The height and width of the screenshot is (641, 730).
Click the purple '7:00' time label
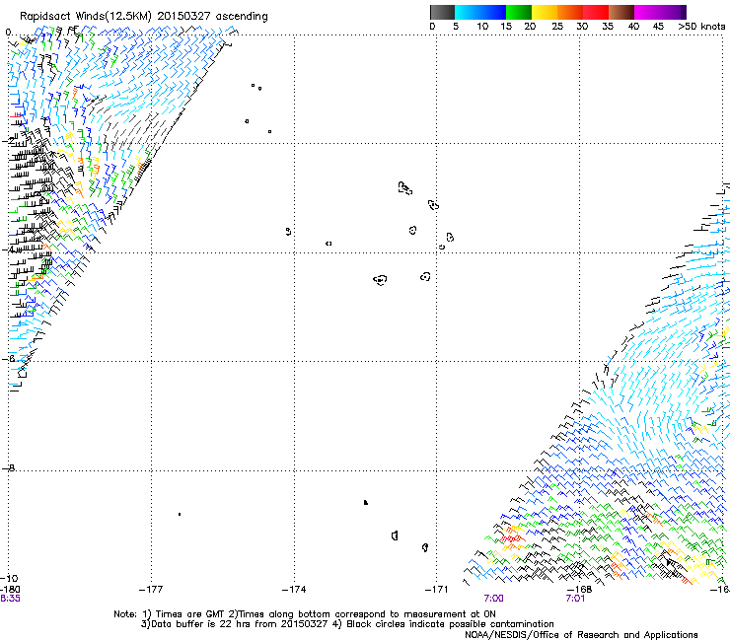point(493,599)
